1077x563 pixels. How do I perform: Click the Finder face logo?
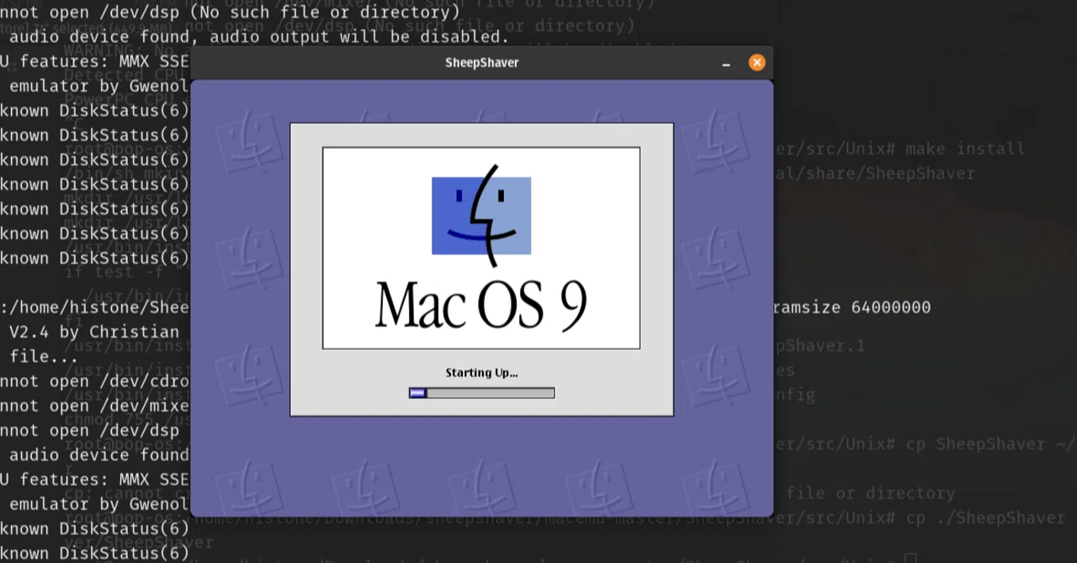pyautogui.click(x=481, y=215)
